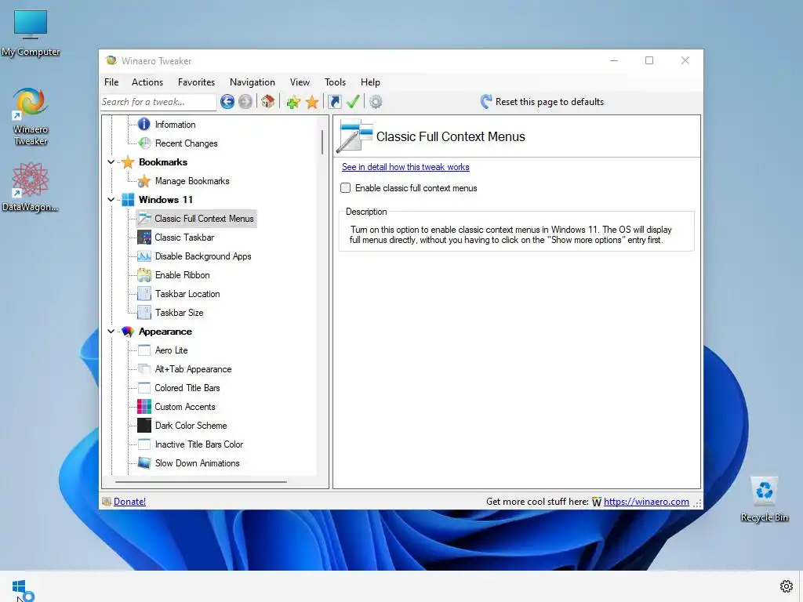This screenshot has width=803, height=602.
Task: Click the Classic Taskbar icon
Action: coord(144,237)
